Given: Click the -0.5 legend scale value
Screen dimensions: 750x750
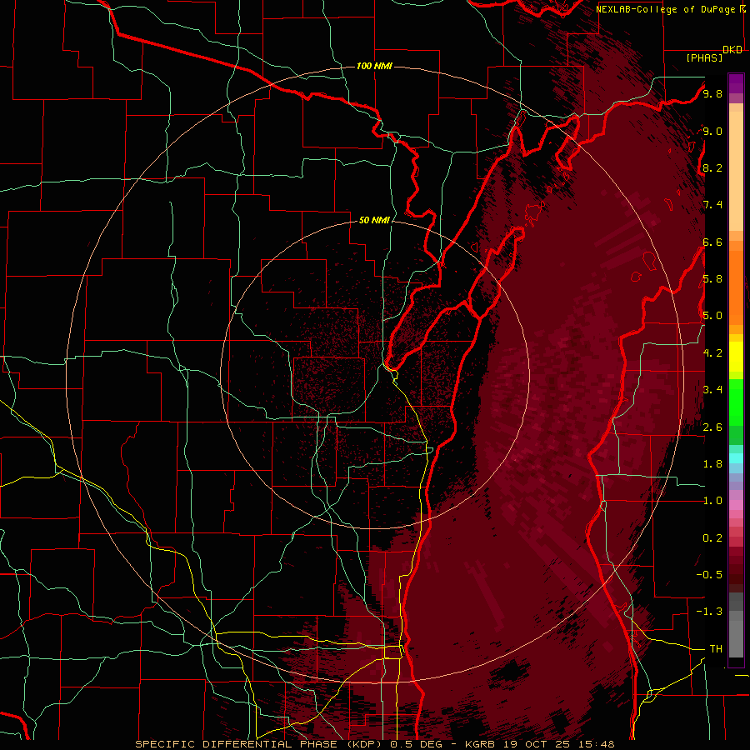Looking at the screenshot, I should pyautogui.click(x=709, y=575).
